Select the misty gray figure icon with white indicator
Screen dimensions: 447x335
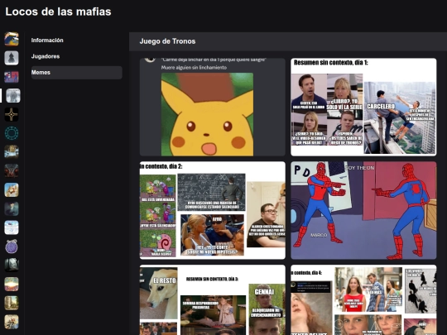pyautogui.click(x=13, y=95)
